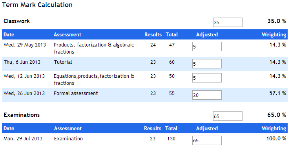The image size is (290, 147).
Task: Click the Assessment column header under Classwork
Action: tap(67, 34)
